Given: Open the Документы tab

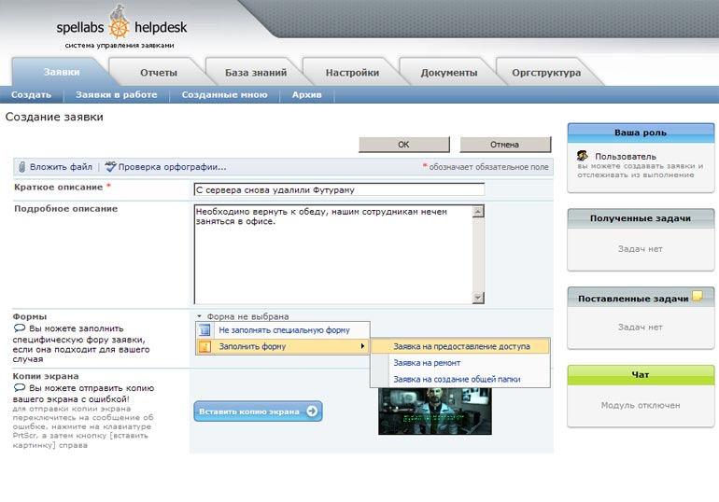Looking at the screenshot, I should point(449,73).
